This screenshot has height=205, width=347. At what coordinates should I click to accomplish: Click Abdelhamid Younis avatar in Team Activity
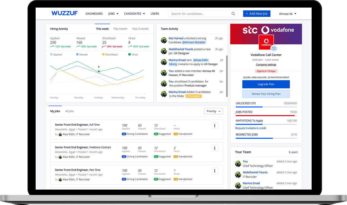(x=164, y=51)
